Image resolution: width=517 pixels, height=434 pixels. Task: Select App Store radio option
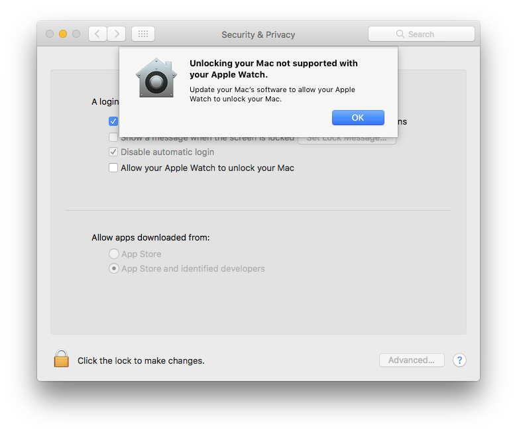(x=114, y=254)
